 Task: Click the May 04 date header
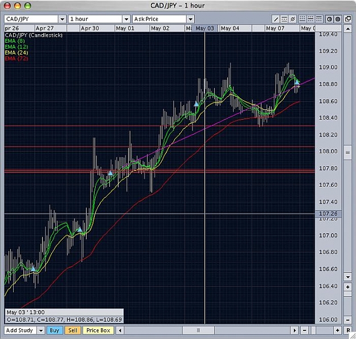tap(236, 28)
